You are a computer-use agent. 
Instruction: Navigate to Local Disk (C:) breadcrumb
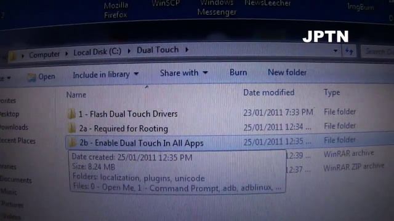tap(97, 52)
